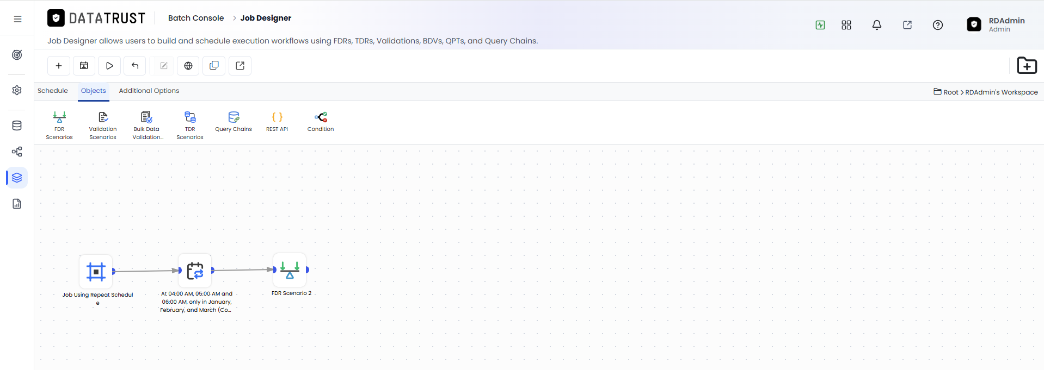
Task: Open the layers stack icon in sidebar
Action: click(x=17, y=178)
